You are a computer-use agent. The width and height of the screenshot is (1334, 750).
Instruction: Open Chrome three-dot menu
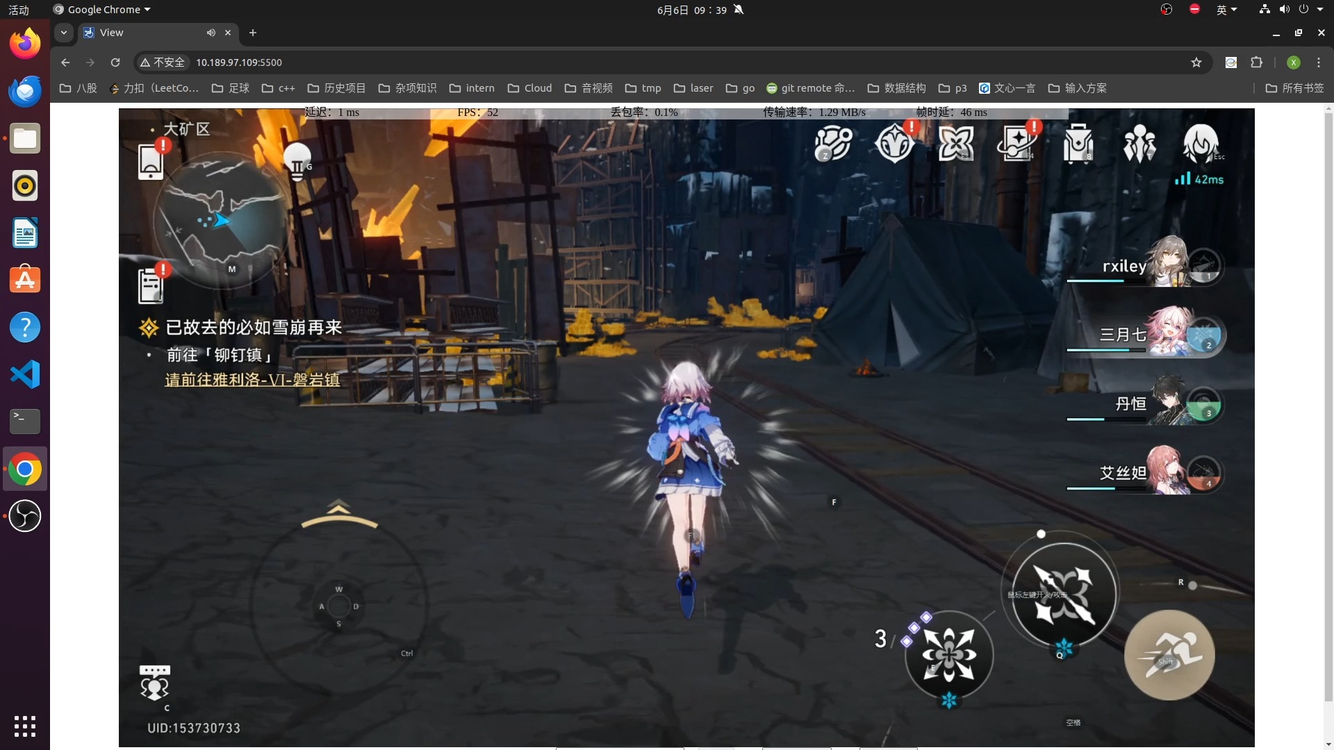[1318, 62]
